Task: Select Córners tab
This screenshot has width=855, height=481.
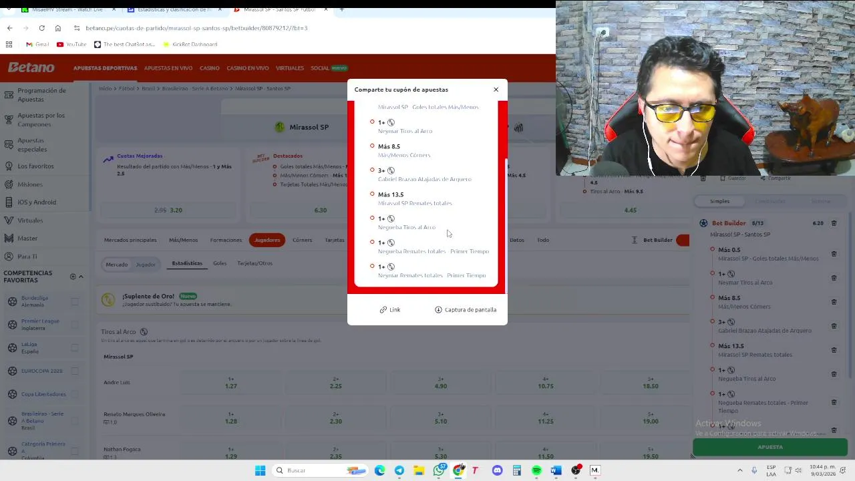Action: (x=302, y=240)
